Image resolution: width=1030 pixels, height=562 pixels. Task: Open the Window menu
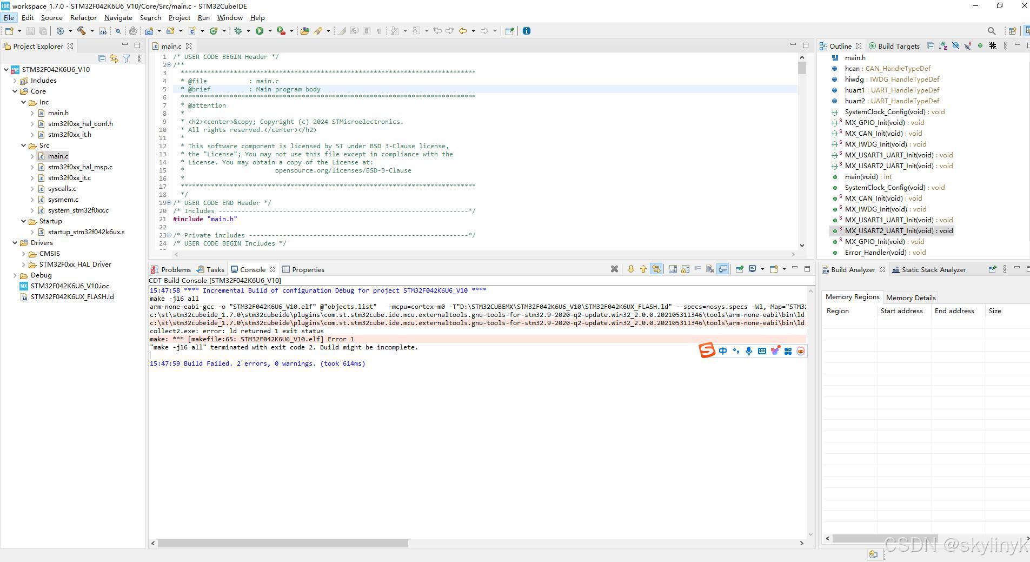pos(230,17)
